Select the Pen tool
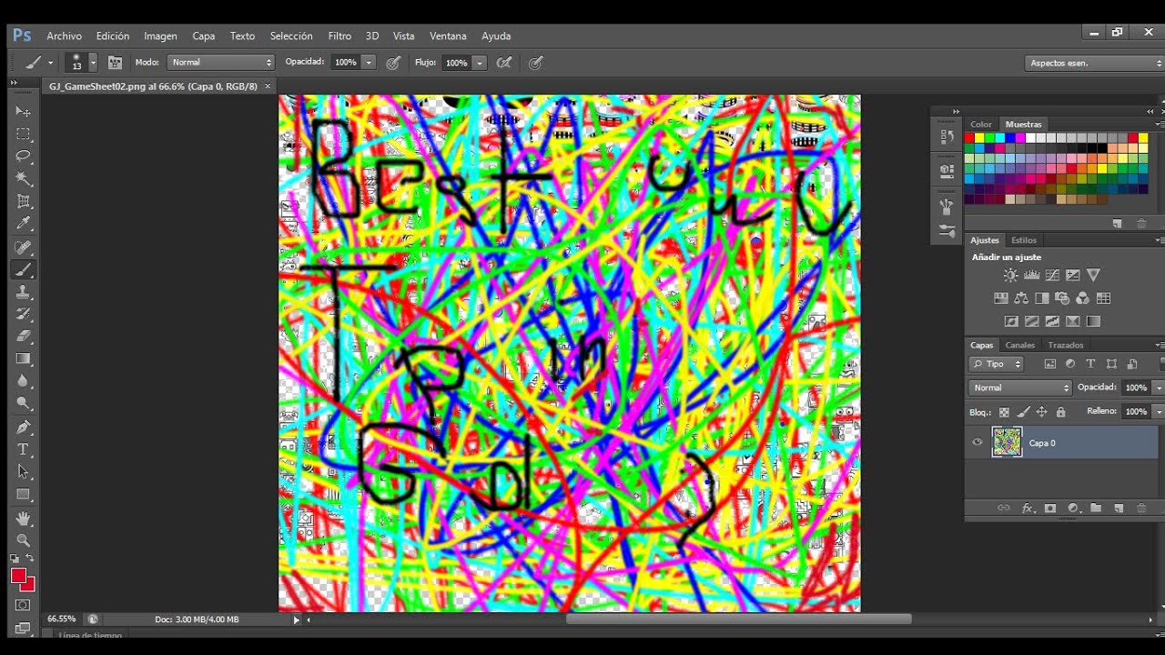 click(x=24, y=427)
